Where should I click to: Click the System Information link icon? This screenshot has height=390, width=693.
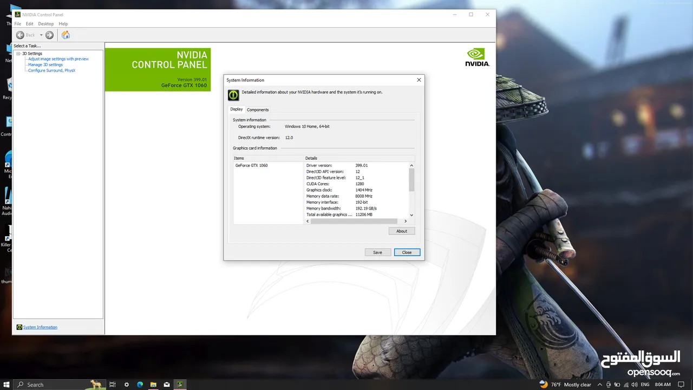(x=19, y=327)
